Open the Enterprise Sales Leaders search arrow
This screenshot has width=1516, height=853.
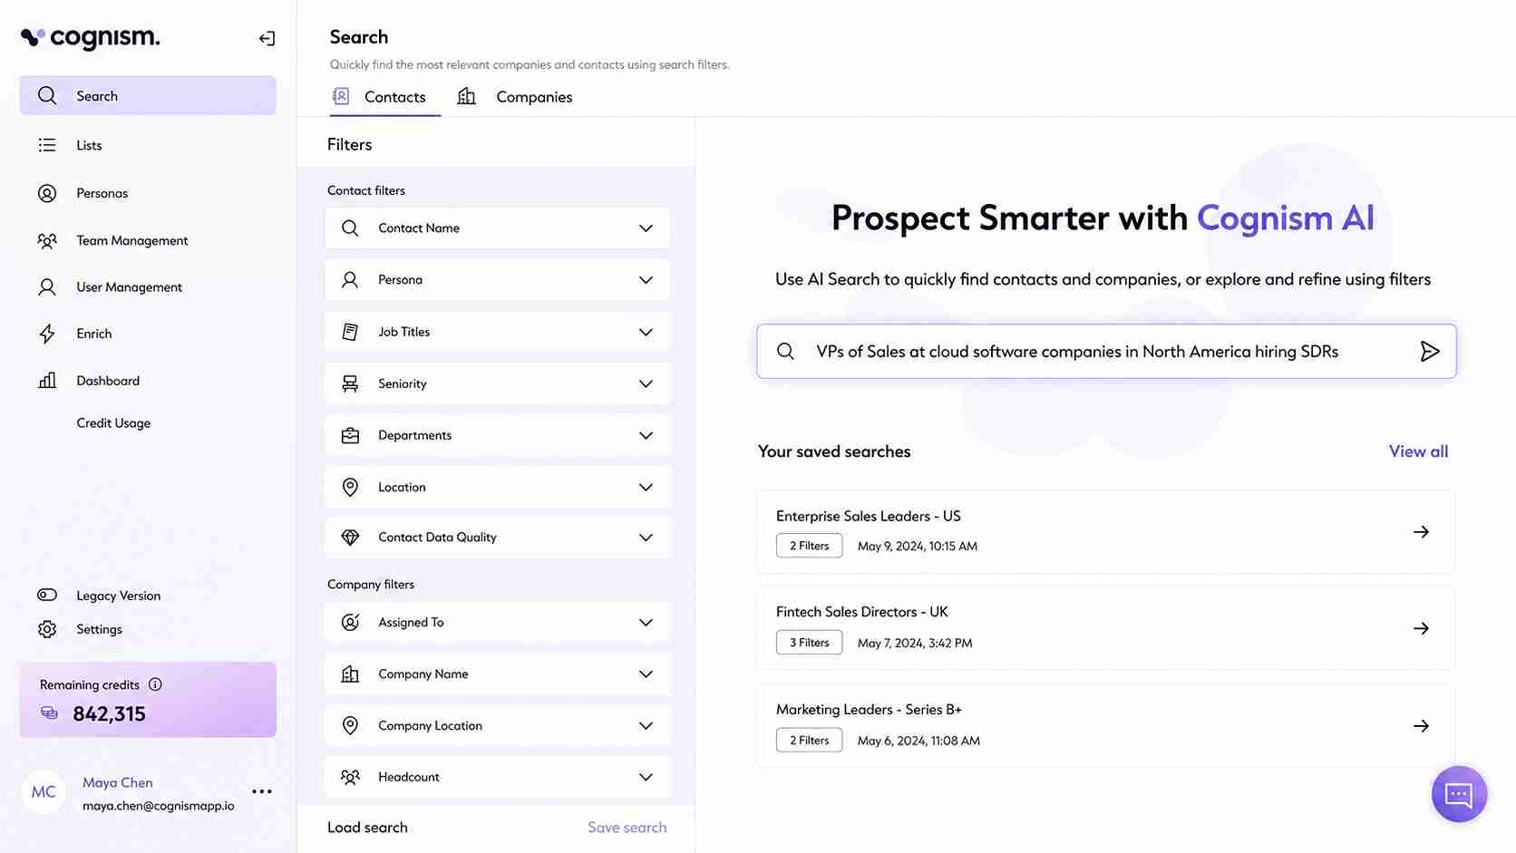[x=1421, y=532]
